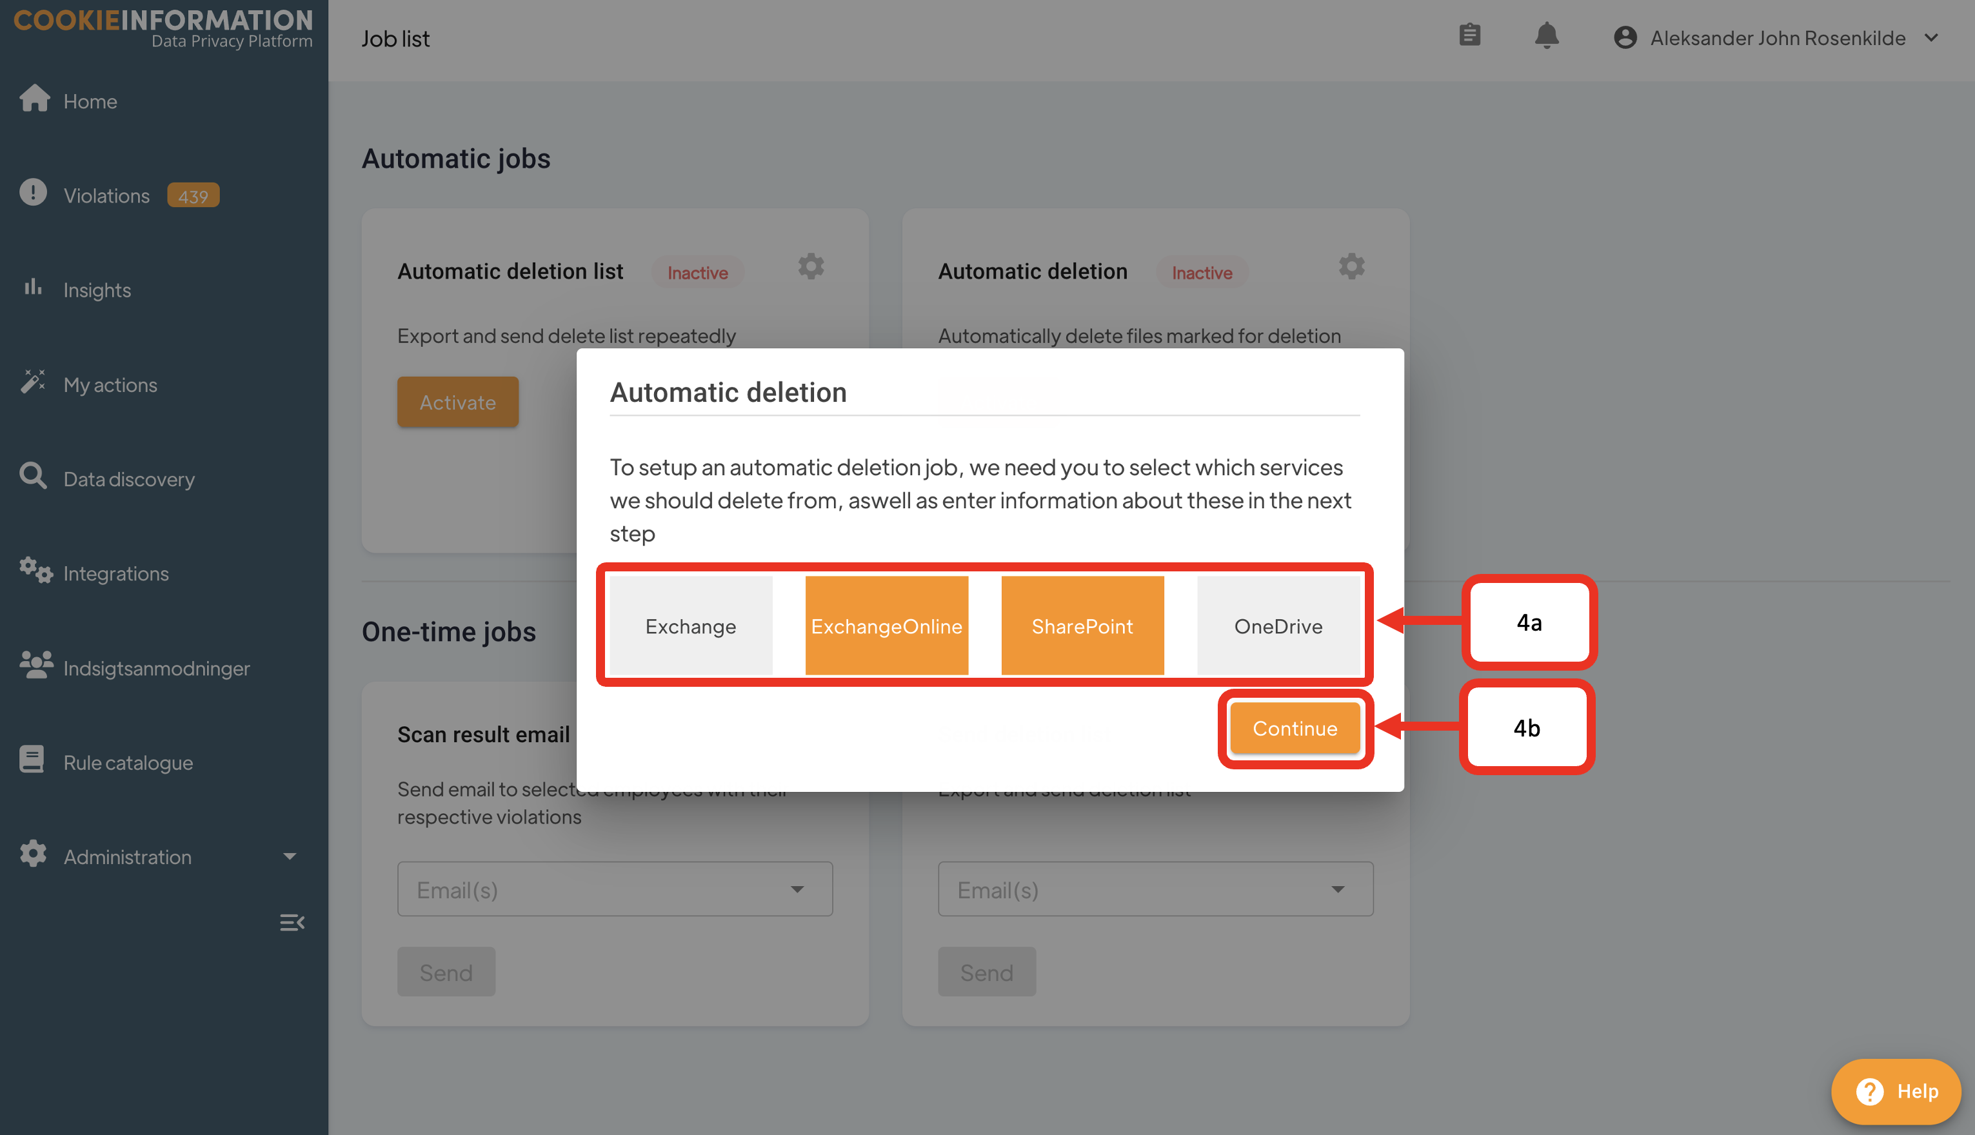Open Automatic deletion settings gear
The image size is (1975, 1135).
1351,266
